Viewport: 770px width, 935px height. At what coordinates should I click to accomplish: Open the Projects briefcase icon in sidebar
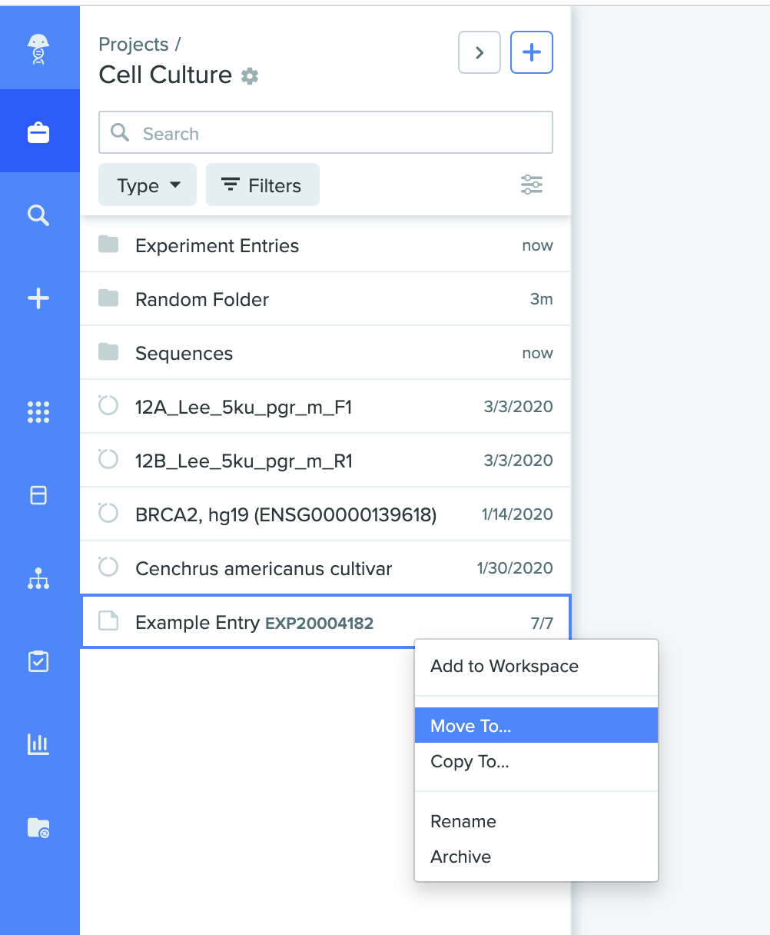tap(38, 132)
